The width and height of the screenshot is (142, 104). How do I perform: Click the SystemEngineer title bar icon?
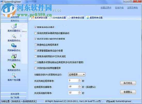pos(2,2)
